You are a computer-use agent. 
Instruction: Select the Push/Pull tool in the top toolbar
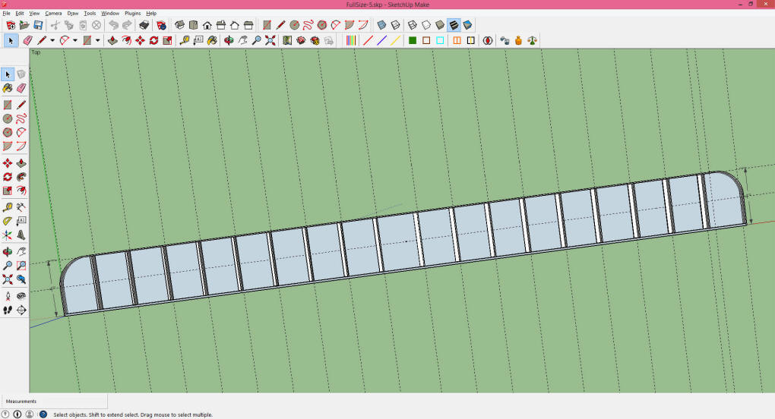click(112, 40)
